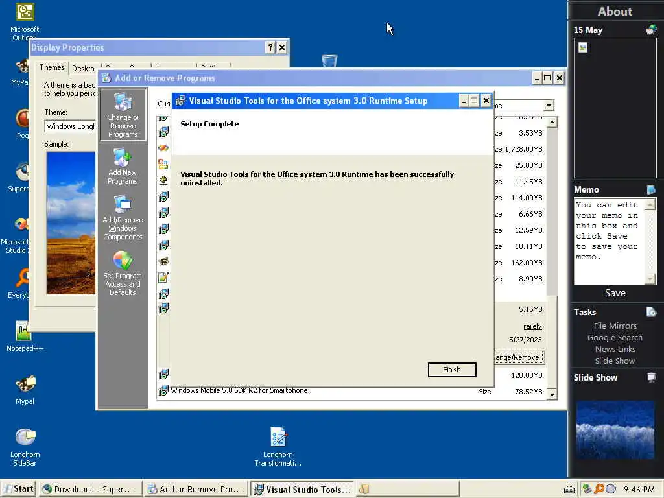The width and height of the screenshot is (664, 498).
Task: Click the sample theme preview image
Action: pos(71,223)
